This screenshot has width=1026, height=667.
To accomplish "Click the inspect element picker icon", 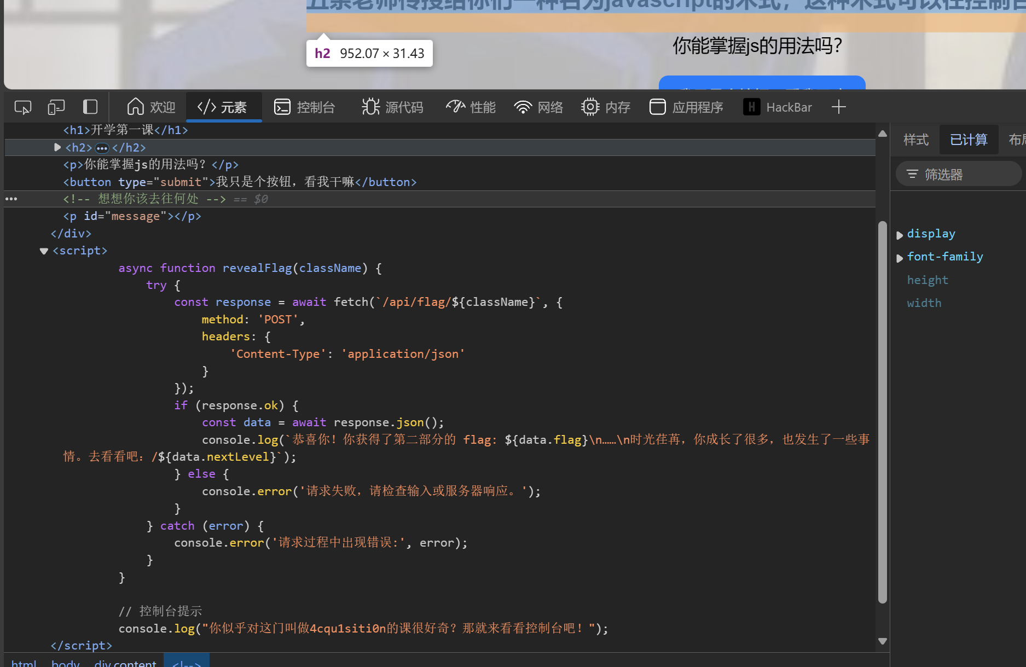I will [x=22, y=107].
